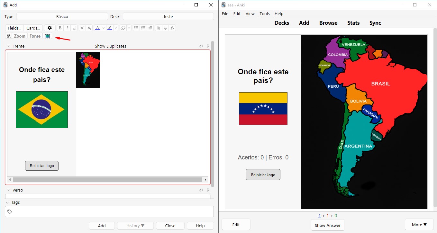Open the equations fx button
The width and height of the screenshot is (437, 233).
[x=172, y=28]
